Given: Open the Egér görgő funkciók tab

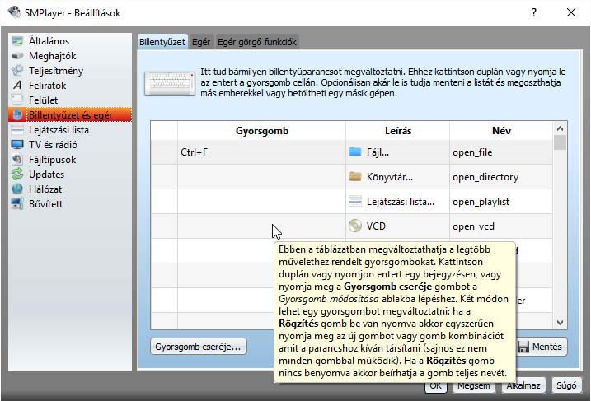Looking at the screenshot, I should point(257,42).
